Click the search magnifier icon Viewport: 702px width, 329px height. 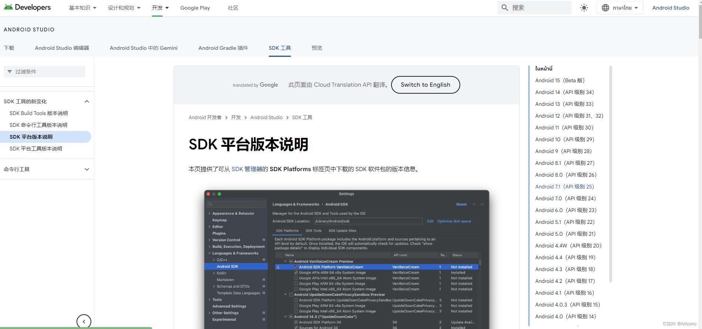click(505, 7)
